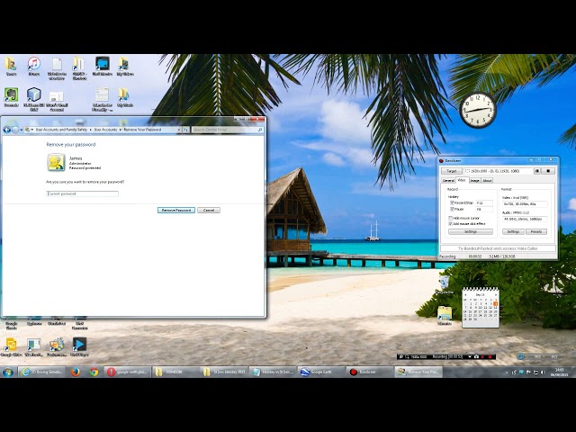Click the Current password field
The height and width of the screenshot is (432, 576).
click(x=82, y=193)
